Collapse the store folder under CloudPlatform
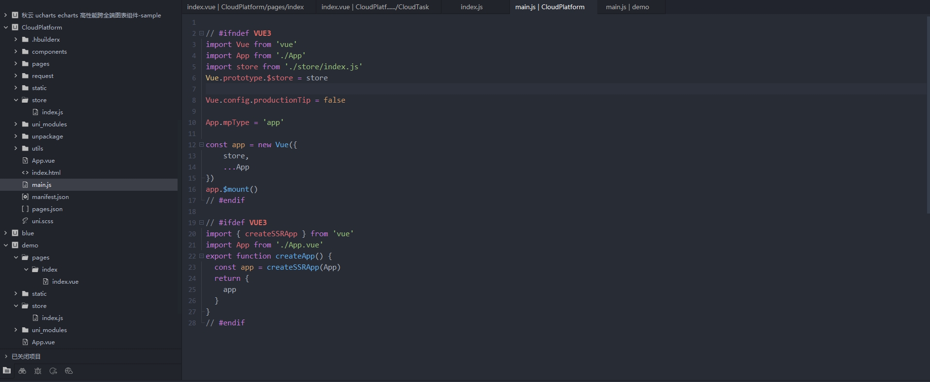 16,100
